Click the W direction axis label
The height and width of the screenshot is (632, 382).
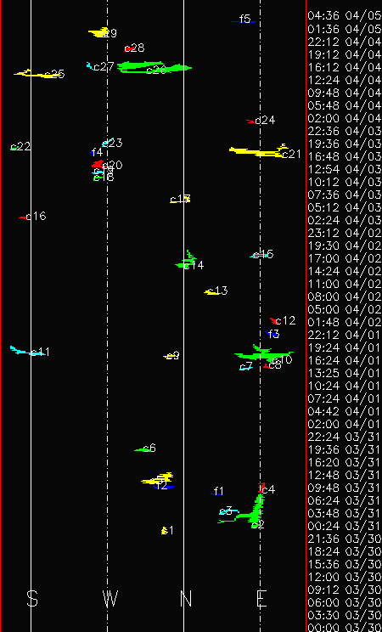[x=110, y=599]
